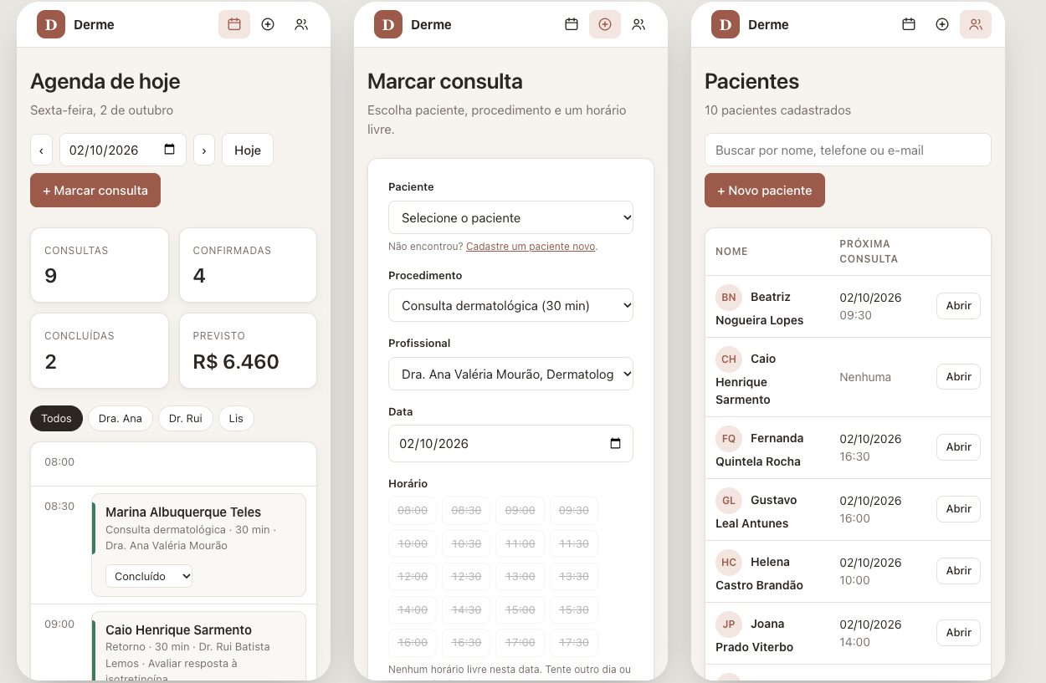The width and height of the screenshot is (1046, 683).
Task: Open Procedimento dropdown
Action: tap(510, 305)
